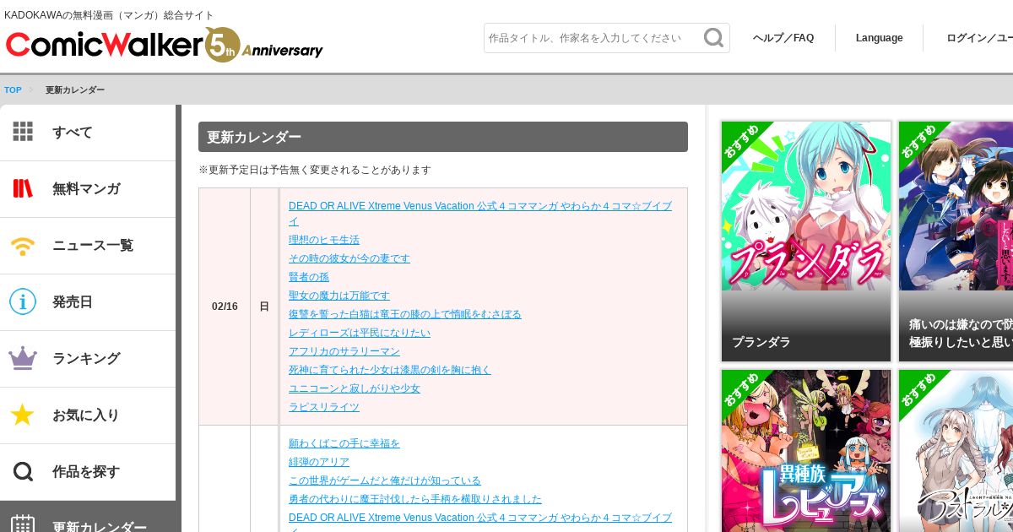Click the yellow star お気に入り icon
Image resolution: width=1013 pixels, height=532 pixels.
tap(23, 415)
